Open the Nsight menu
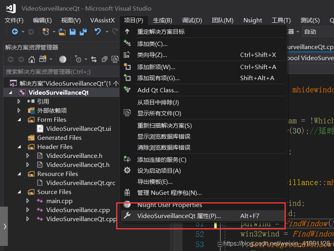Screen dimensions: 334x251 pyautogui.click(x=253, y=20)
